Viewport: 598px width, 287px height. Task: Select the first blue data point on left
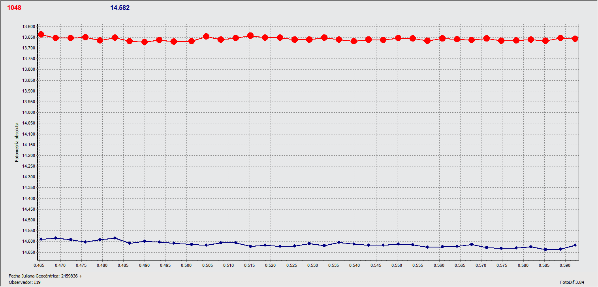click(41, 239)
